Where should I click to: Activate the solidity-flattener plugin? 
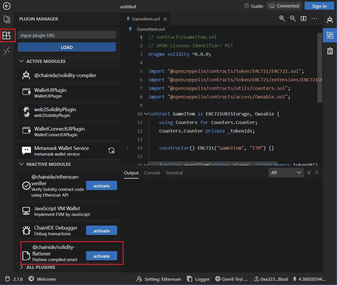click(x=101, y=256)
